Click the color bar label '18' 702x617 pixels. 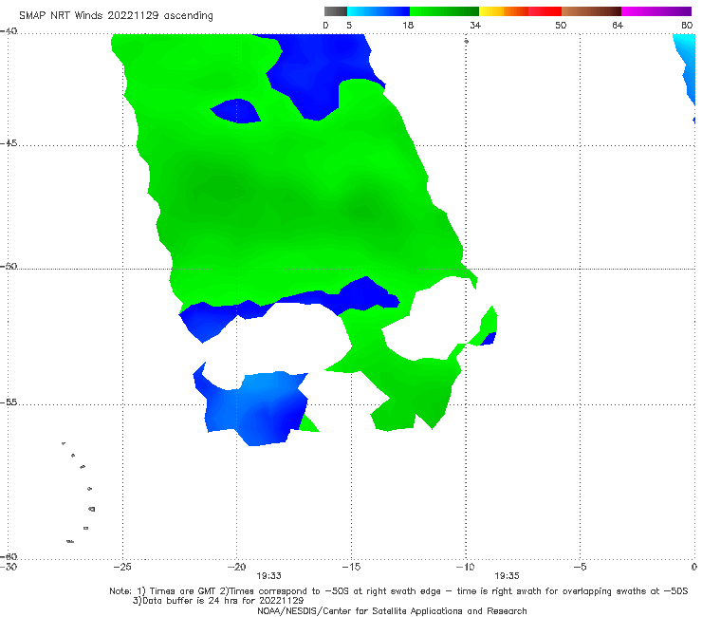tap(408, 25)
